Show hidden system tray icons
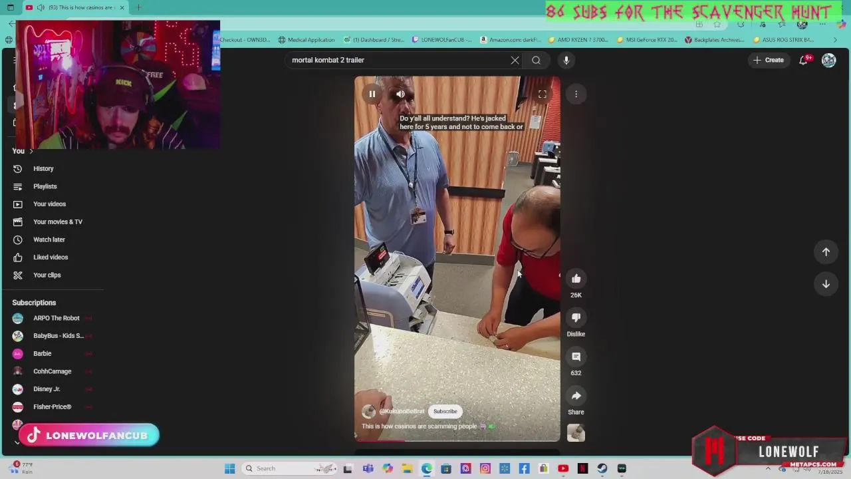 click(x=768, y=468)
